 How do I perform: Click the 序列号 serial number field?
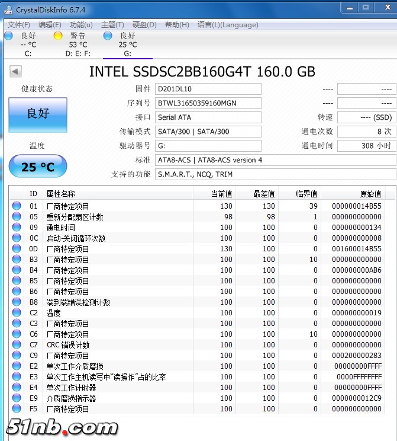click(x=208, y=103)
